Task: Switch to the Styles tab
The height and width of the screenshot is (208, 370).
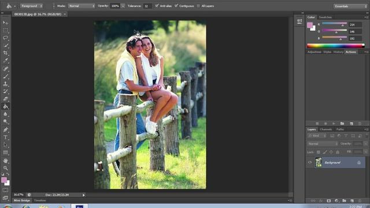Action: pos(327,52)
